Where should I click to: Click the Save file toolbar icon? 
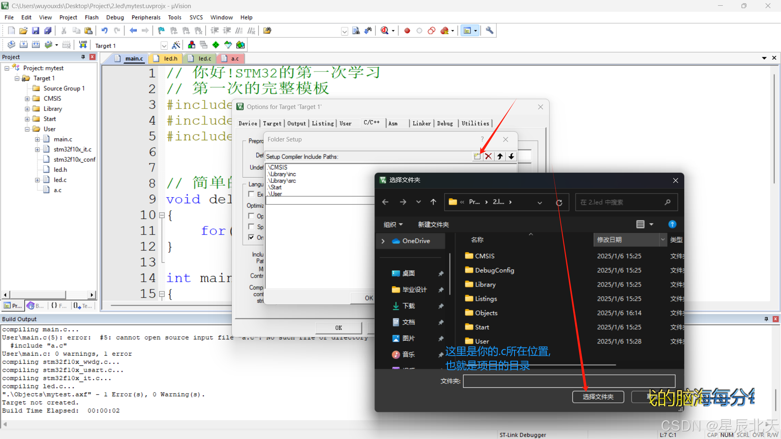coord(36,30)
